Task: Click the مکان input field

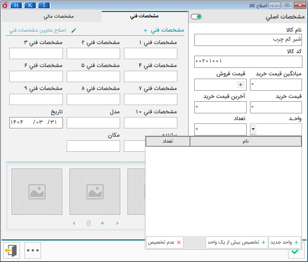Action: tap(93, 146)
